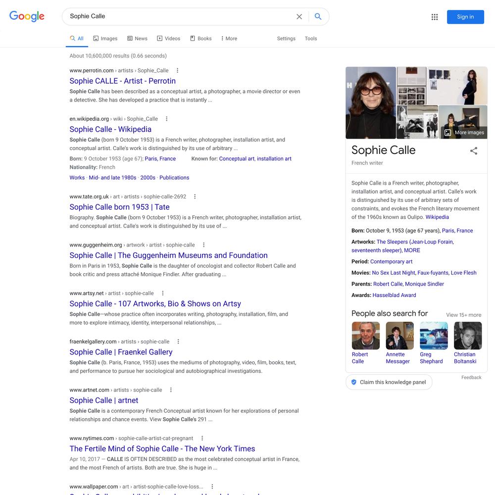
Task: Open the large Sophie Calle portrait photo
Action: pyautogui.click(x=371, y=102)
